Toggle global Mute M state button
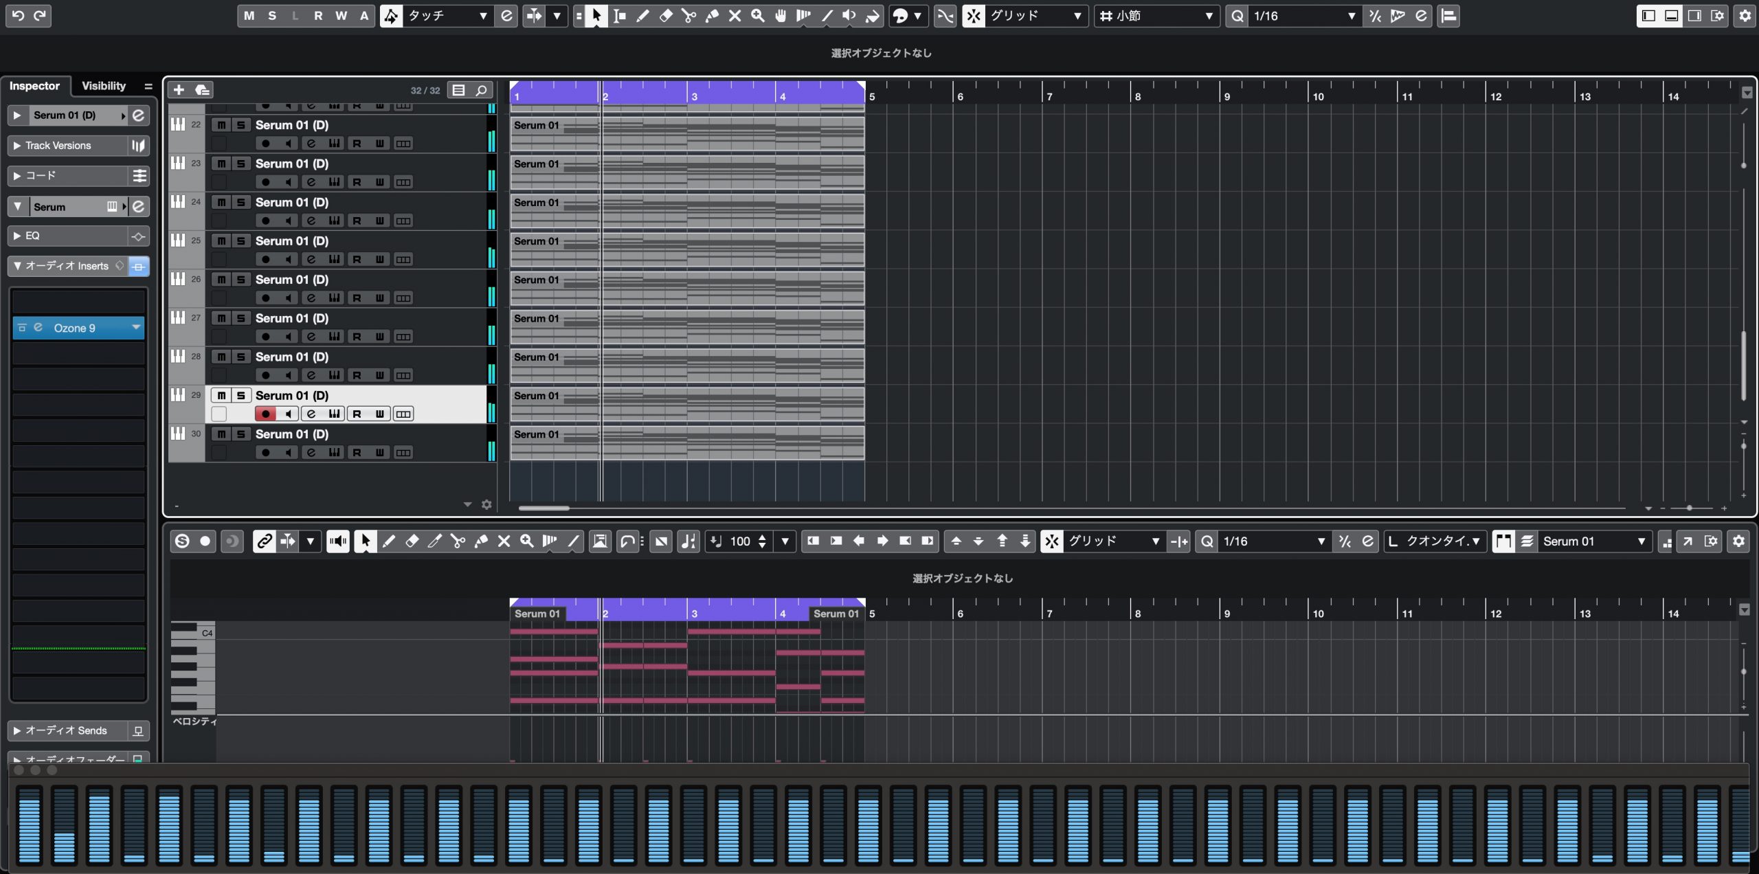Viewport: 1759px width, 874px height. coord(249,16)
